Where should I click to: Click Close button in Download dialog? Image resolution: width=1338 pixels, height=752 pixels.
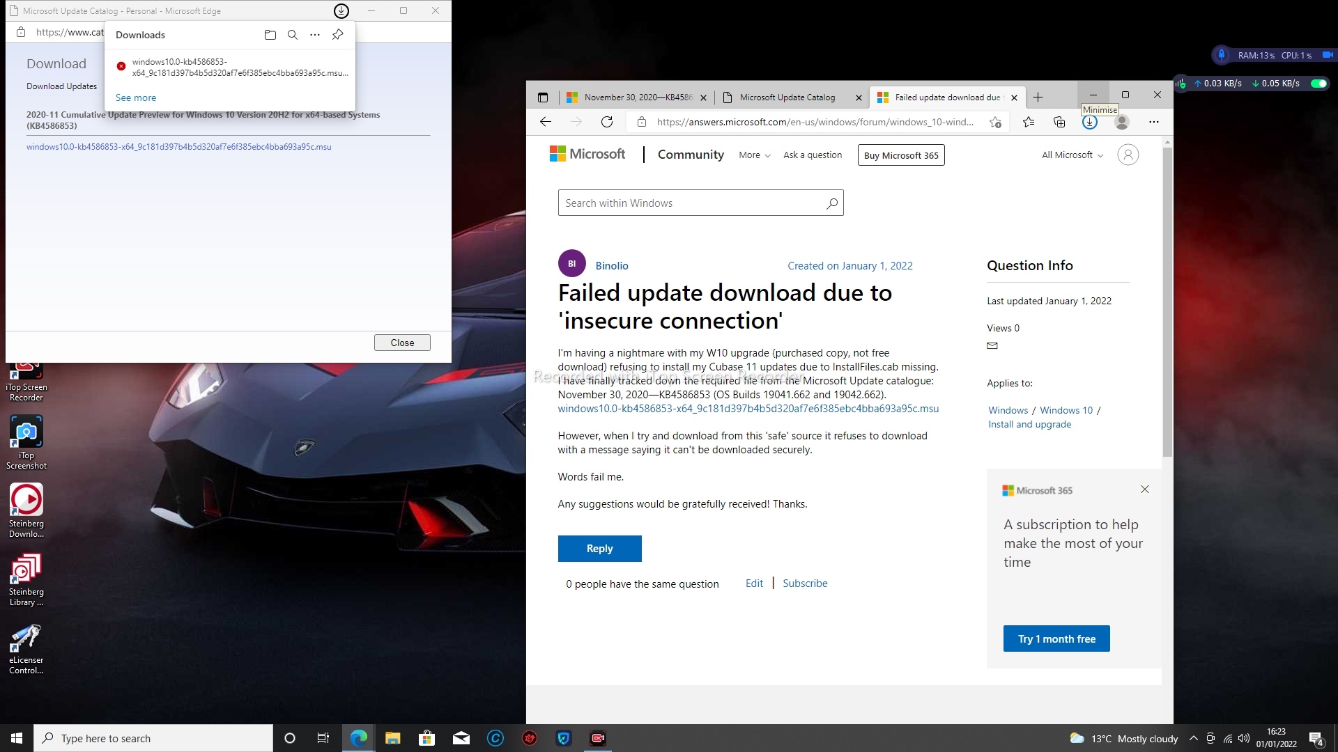402,343
